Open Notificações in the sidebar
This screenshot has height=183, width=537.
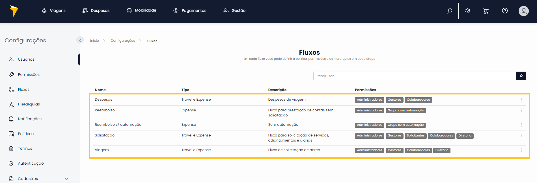pos(30,119)
